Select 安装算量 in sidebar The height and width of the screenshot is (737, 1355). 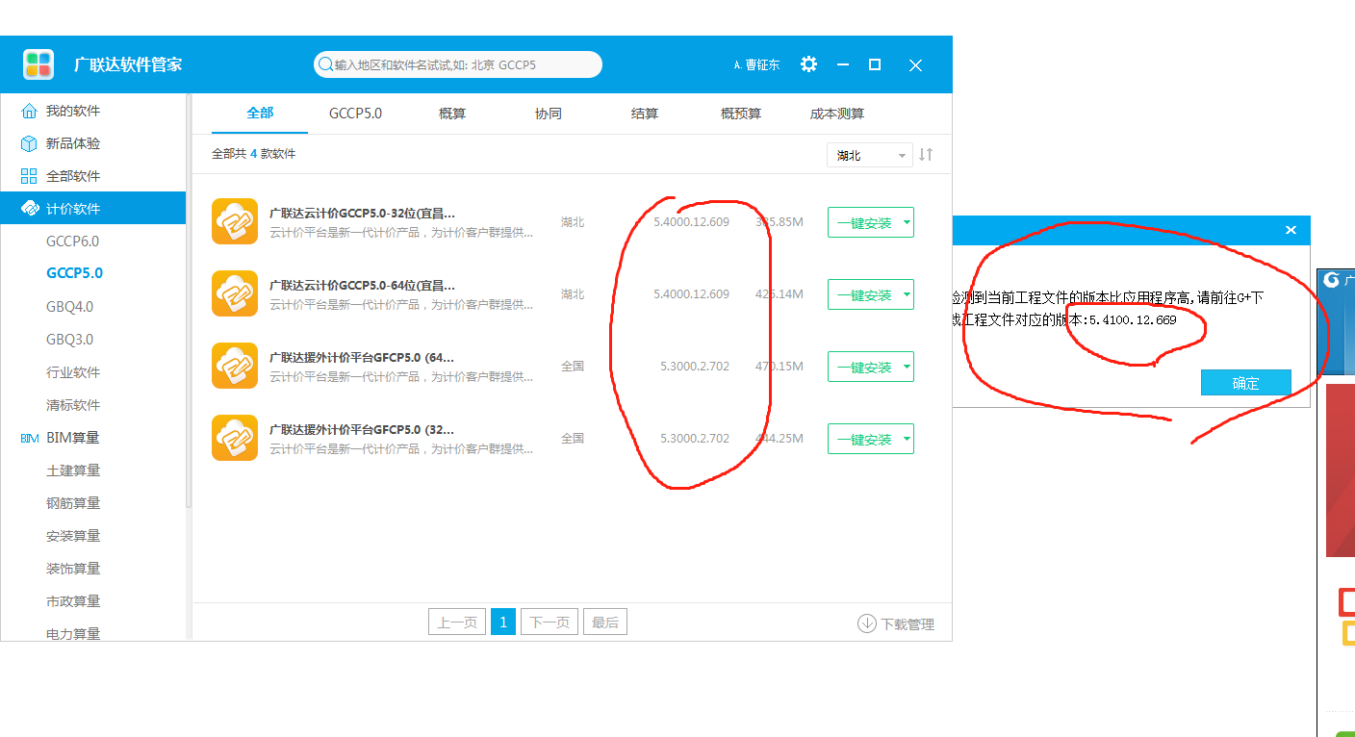point(73,536)
